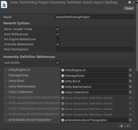Click the GUID:a5baed0c9693 row drag handle
The width and height of the screenshot is (138, 130).
click(6, 114)
